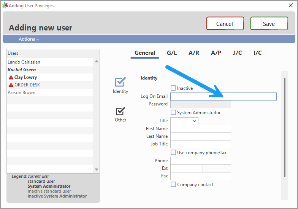Check Use company phone/fax

173,152
